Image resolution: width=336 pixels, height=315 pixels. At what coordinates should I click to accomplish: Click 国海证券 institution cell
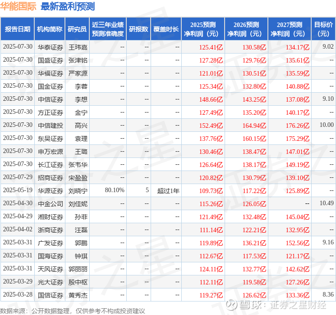pyautogui.click(x=51, y=256)
